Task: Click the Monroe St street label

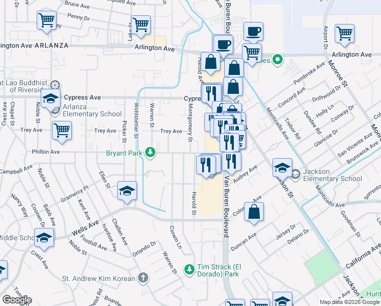Action: (338, 73)
